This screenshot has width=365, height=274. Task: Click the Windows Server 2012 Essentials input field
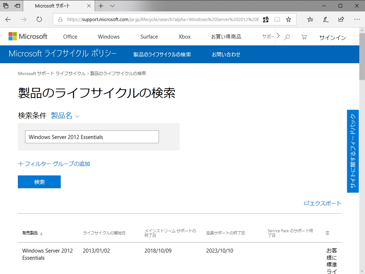91,137
